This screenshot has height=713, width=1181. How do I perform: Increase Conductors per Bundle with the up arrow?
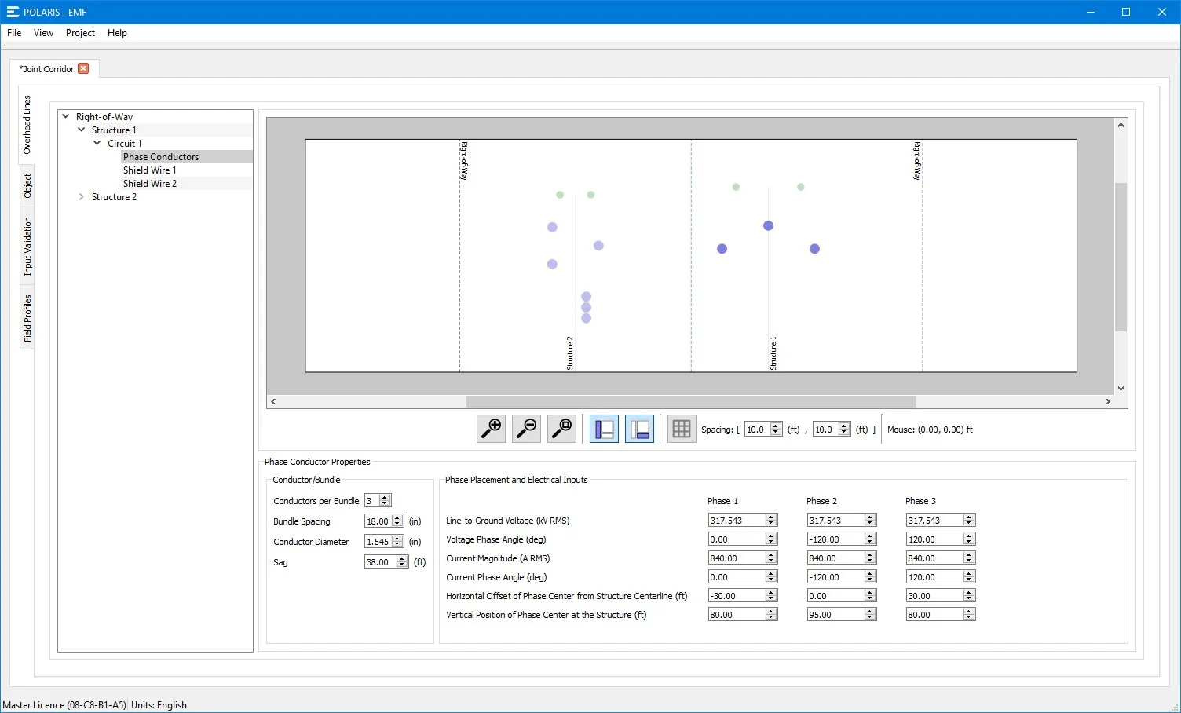pos(385,497)
